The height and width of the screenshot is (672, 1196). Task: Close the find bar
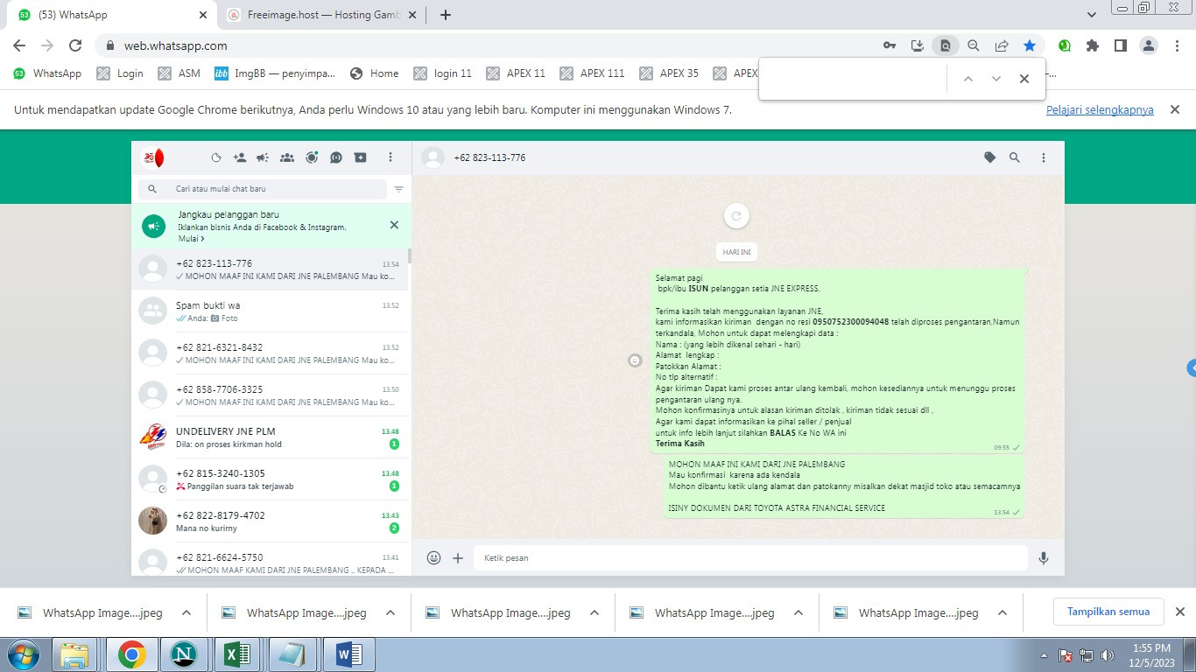click(1024, 79)
